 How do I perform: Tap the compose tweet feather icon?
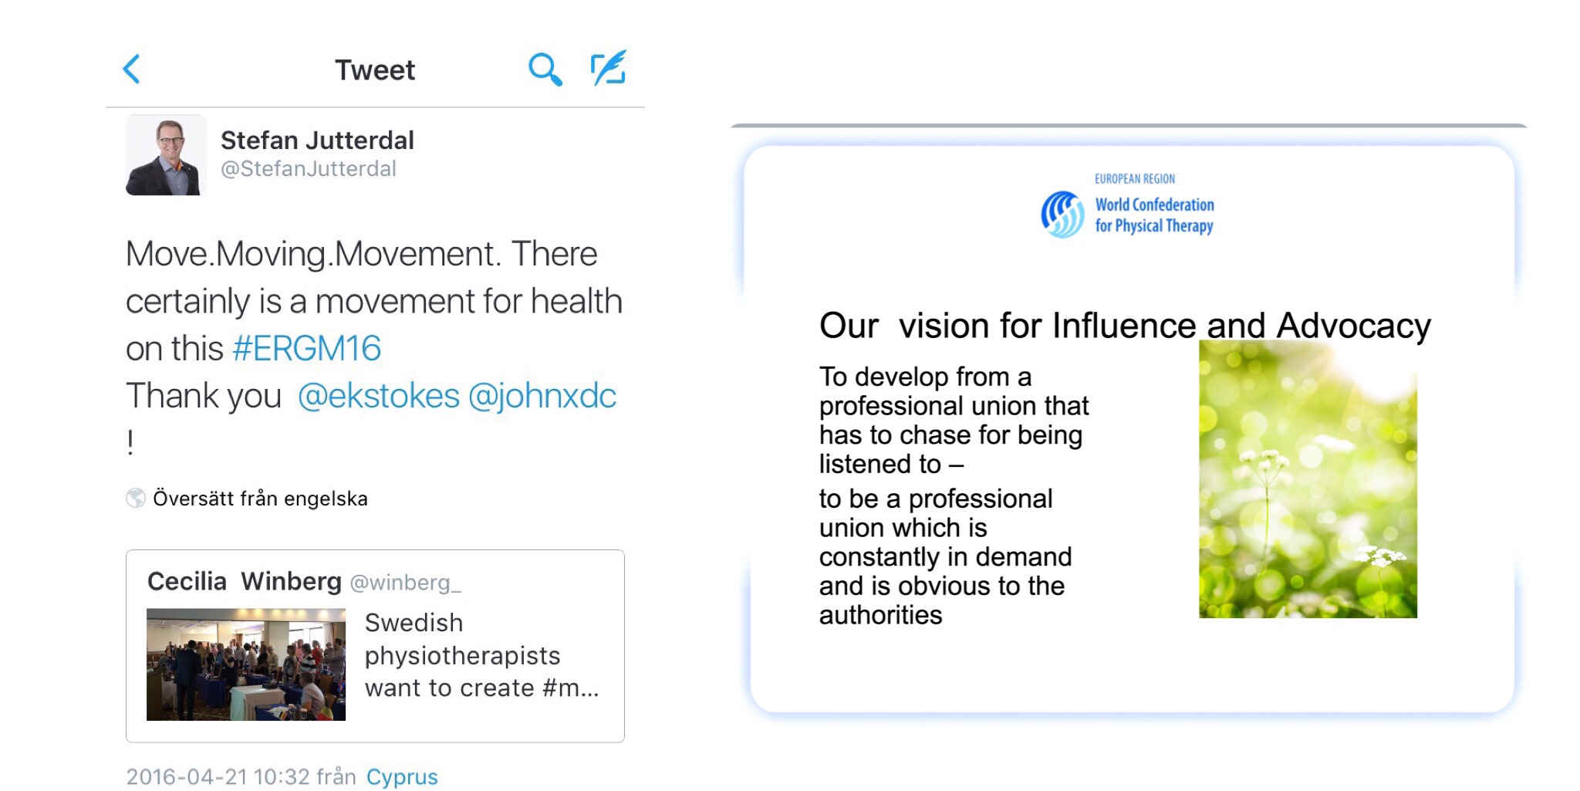tap(609, 68)
